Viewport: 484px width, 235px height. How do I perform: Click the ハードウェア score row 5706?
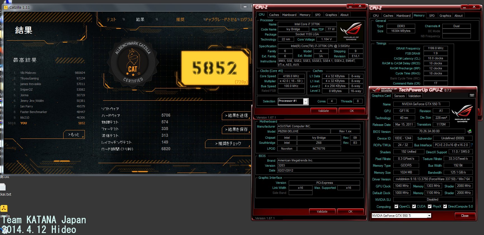click(136, 115)
